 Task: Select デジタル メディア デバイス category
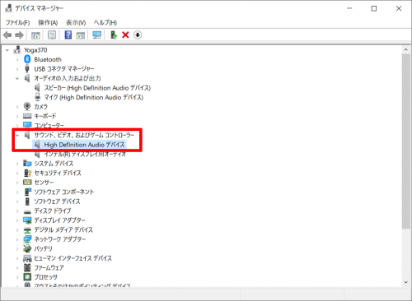point(63,229)
